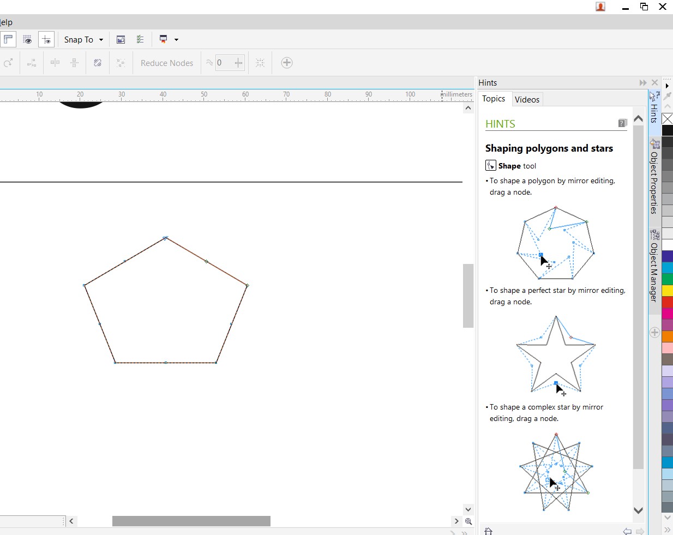Select the magenta color swatch

pos(668,314)
